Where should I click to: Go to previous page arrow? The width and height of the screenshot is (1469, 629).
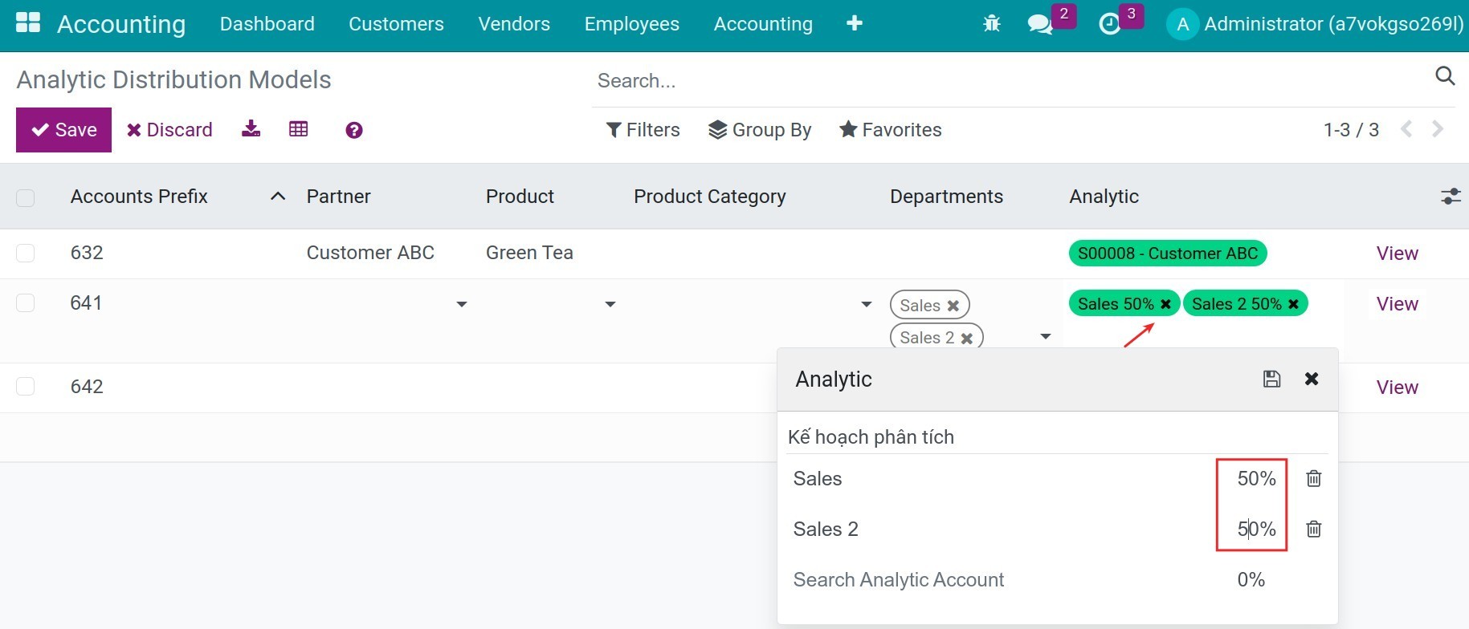tap(1406, 129)
